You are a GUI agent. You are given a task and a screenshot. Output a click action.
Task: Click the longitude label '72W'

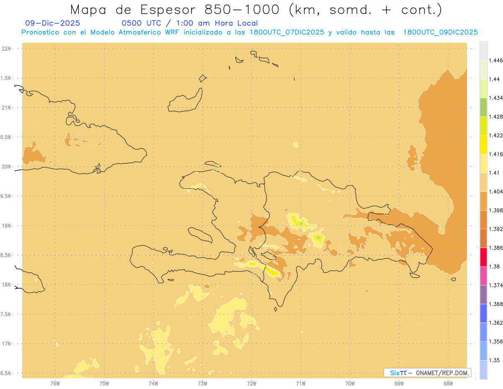[x=251, y=383]
